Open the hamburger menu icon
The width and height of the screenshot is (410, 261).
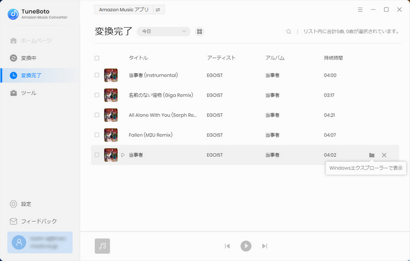click(360, 10)
